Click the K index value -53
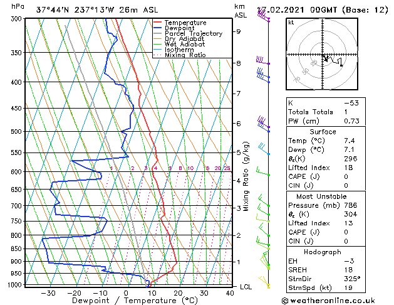The height and width of the screenshot is (305, 394). 351,103
